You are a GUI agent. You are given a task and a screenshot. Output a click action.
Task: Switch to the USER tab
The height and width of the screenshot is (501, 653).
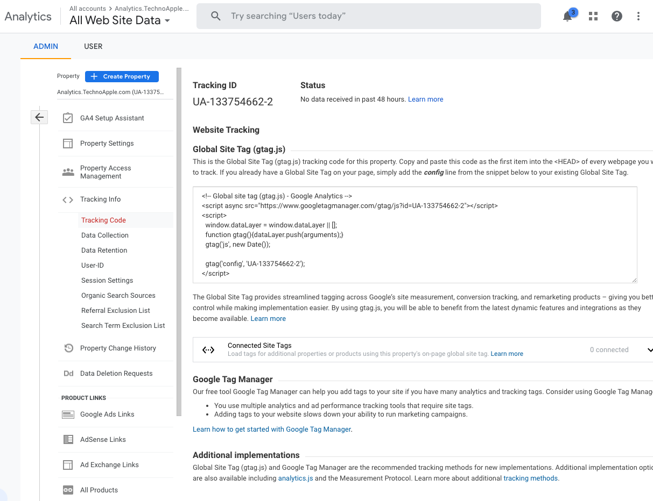pyautogui.click(x=93, y=46)
